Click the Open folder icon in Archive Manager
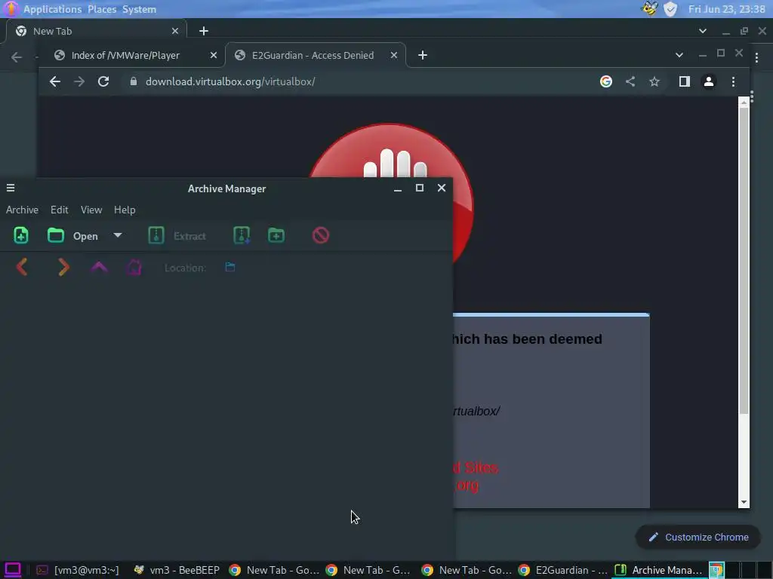Screen dimensions: 773x579 coord(55,235)
